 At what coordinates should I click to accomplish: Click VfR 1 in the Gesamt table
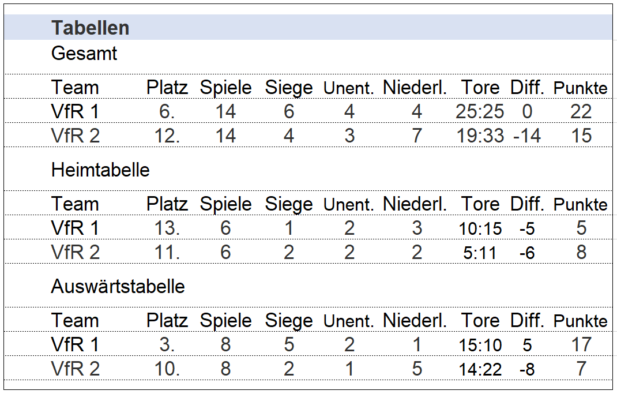[x=75, y=111]
